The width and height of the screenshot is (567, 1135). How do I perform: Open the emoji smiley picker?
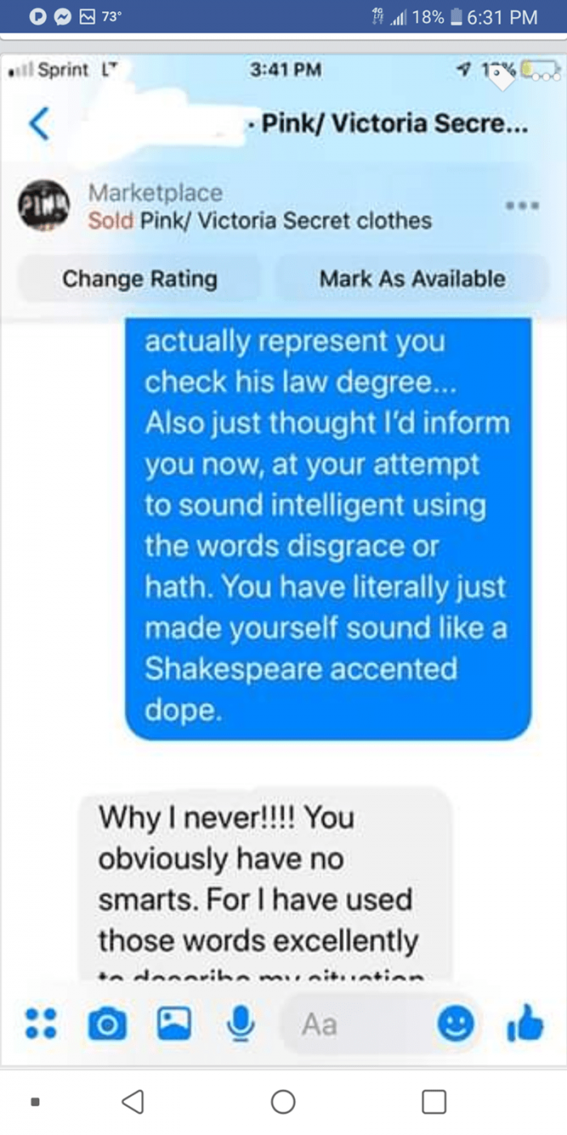(456, 1024)
